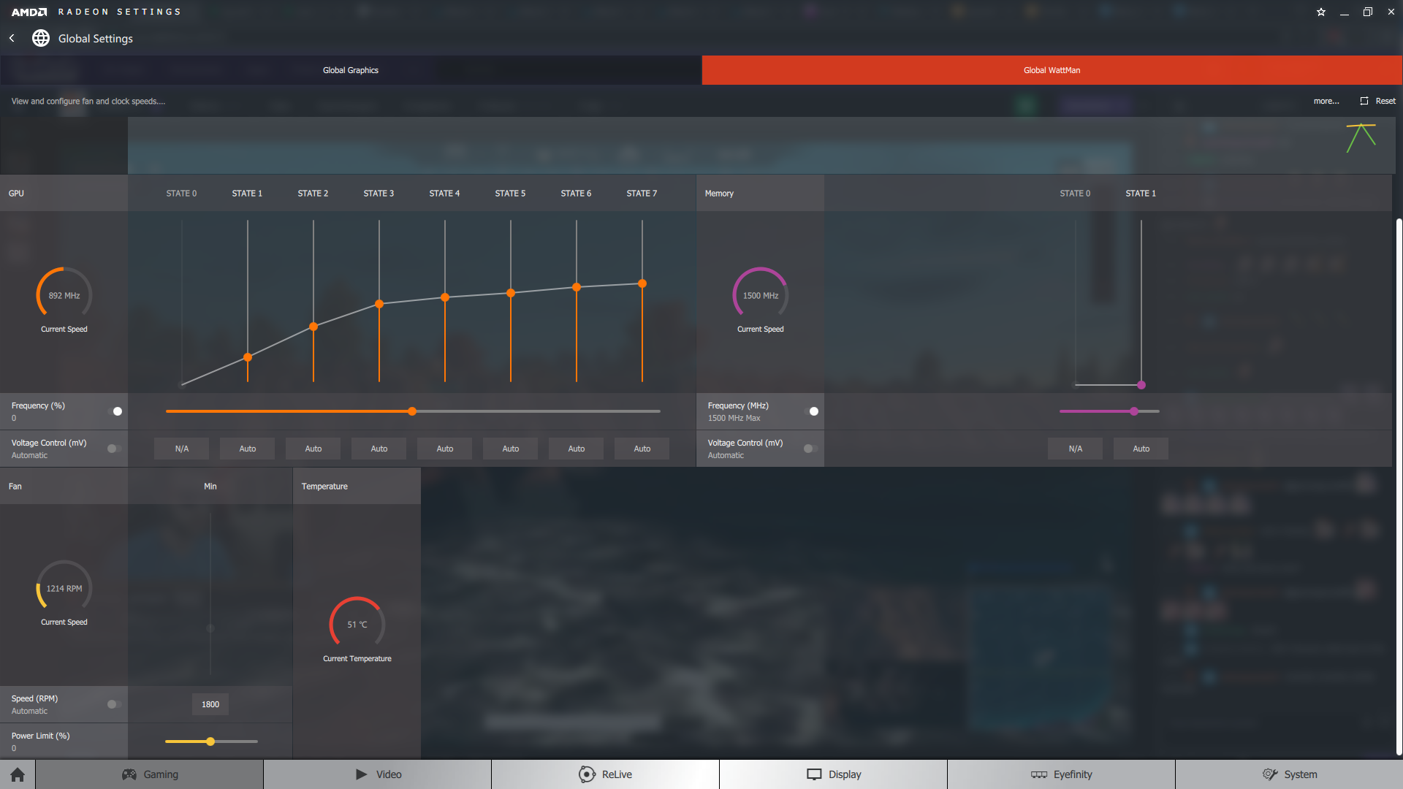Click the GPU STATE 7 column header
1403x789 pixels.
[x=642, y=194]
